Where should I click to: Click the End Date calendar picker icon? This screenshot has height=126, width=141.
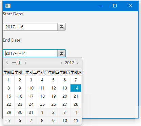(61, 53)
